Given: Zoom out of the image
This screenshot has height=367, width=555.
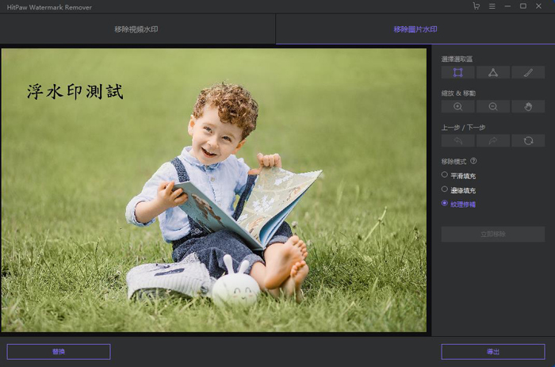Looking at the screenshot, I should pos(493,106).
